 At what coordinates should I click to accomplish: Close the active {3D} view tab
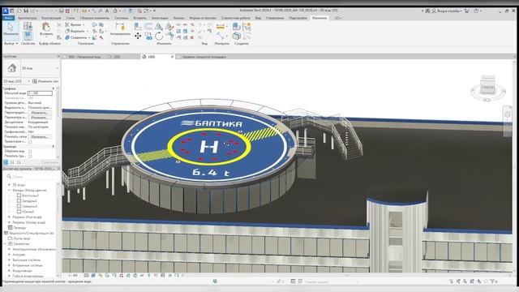pyautogui.click(x=172, y=57)
